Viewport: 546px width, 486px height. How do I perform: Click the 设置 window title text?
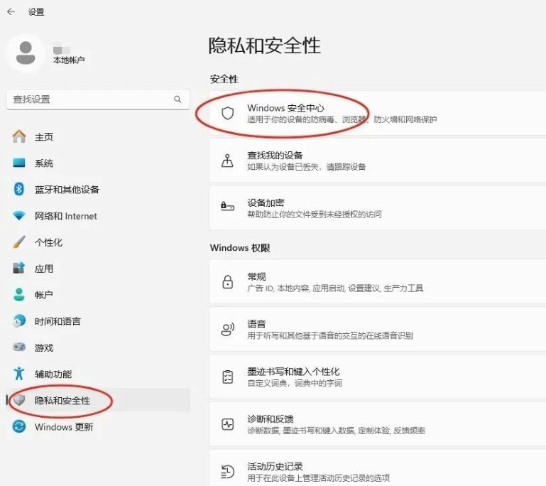tap(36, 12)
